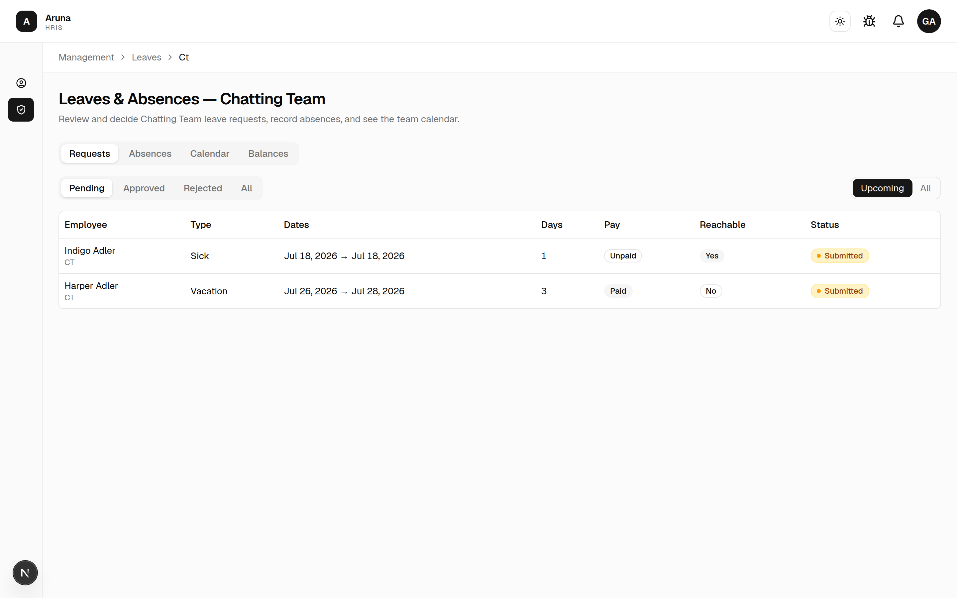Open the bug report icon
The image size is (957, 598).
pos(869,21)
